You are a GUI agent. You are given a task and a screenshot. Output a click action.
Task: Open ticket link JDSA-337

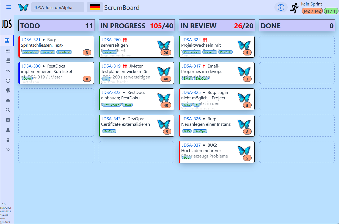[x=191, y=145]
